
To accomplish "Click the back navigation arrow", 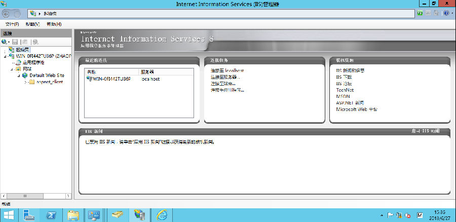I will tap(7, 13).
